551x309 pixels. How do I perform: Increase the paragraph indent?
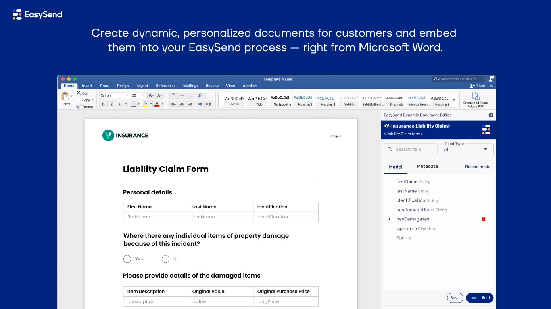[209, 104]
